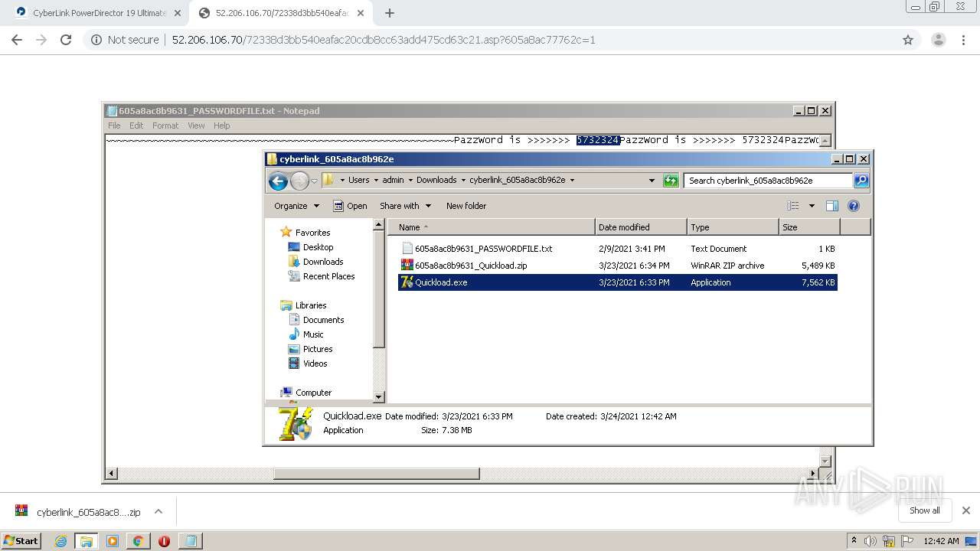Sort files by the Type column header
This screenshot has width=980, height=551.
(x=733, y=227)
